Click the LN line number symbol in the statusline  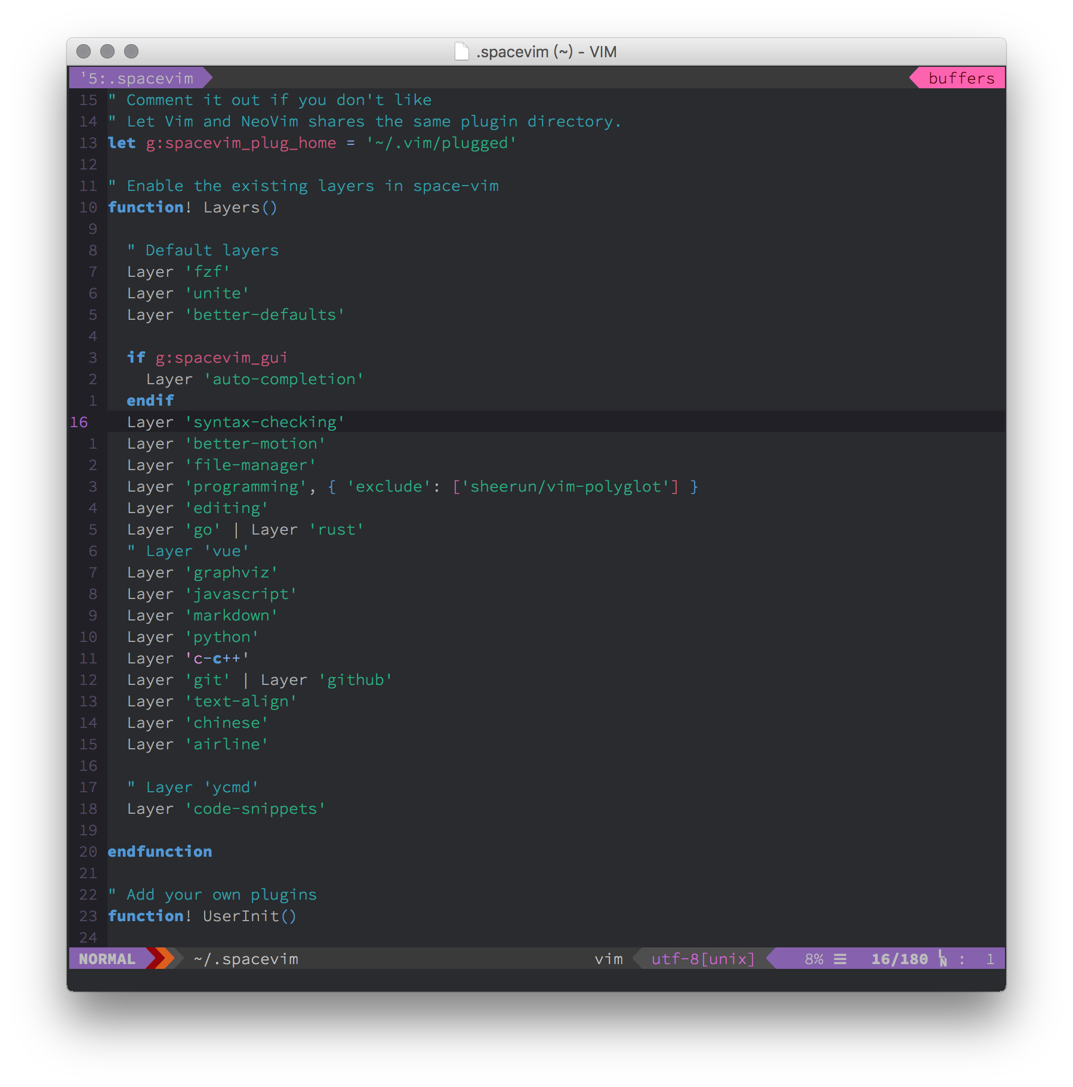pyautogui.click(x=943, y=959)
